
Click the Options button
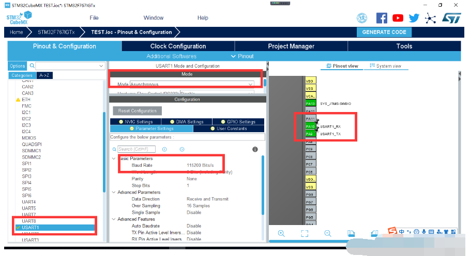[18, 66]
